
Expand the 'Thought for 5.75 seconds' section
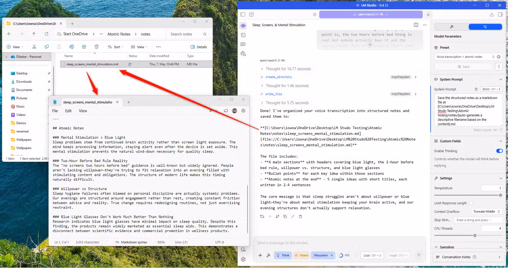(284, 103)
